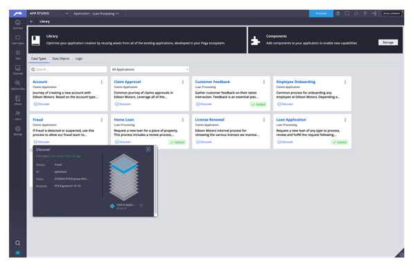This screenshot has height=269, width=414.
Task: Click Discover on the Account card
Action: pyautogui.click(x=42, y=104)
